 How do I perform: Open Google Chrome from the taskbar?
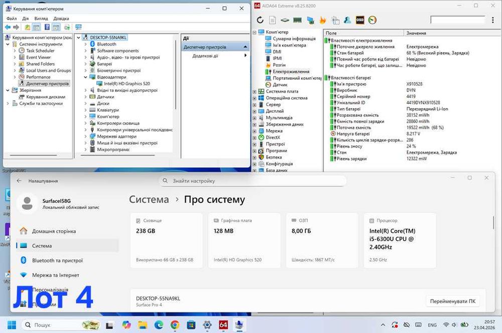pyautogui.click(x=175, y=325)
